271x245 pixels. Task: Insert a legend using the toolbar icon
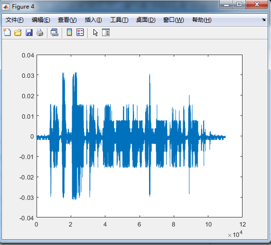click(80, 32)
